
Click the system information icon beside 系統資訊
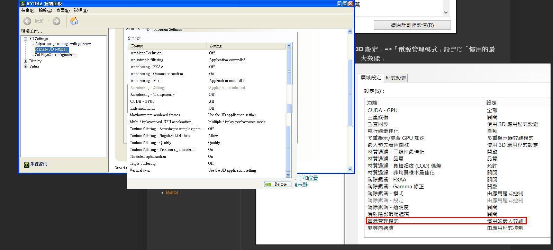tap(26, 164)
